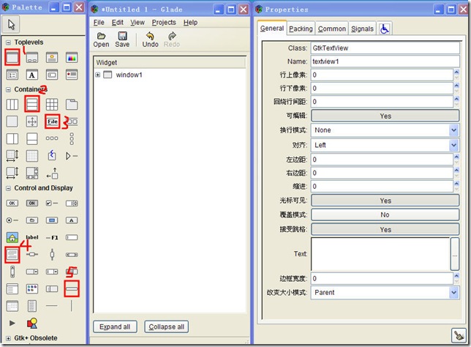Screen dimensions: 471x347
Task: Click the Open toolbar icon
Action: point(101,40)
